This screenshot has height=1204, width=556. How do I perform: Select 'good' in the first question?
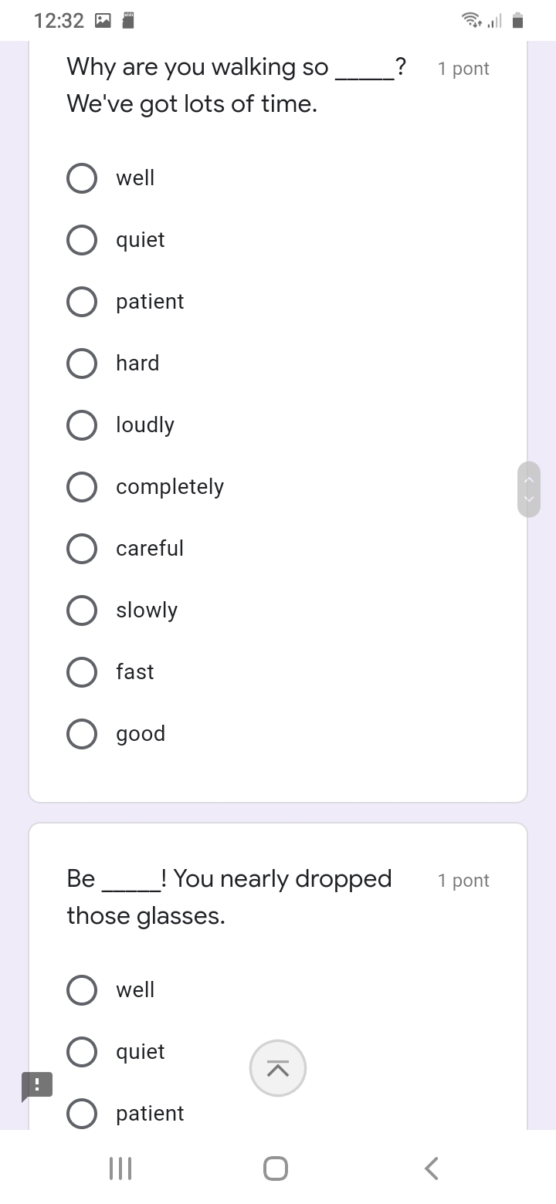tap(82, 734)
